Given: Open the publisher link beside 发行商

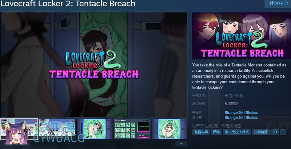Looking at the screenshot, I should tap(241, 117).
